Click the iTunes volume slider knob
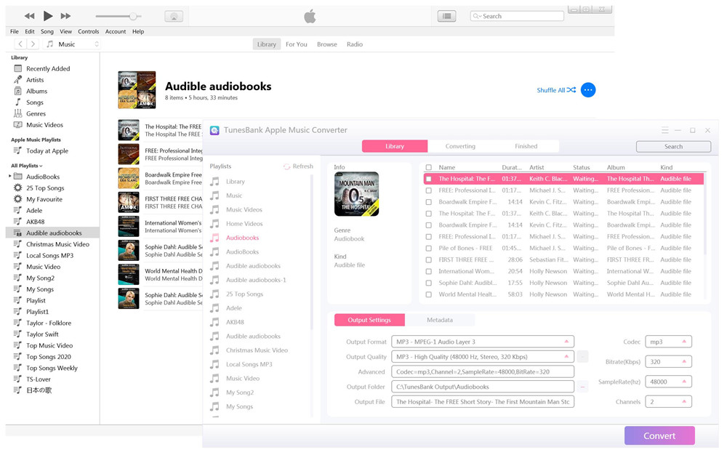The image size is (727, 455). [x=133, y=16]
